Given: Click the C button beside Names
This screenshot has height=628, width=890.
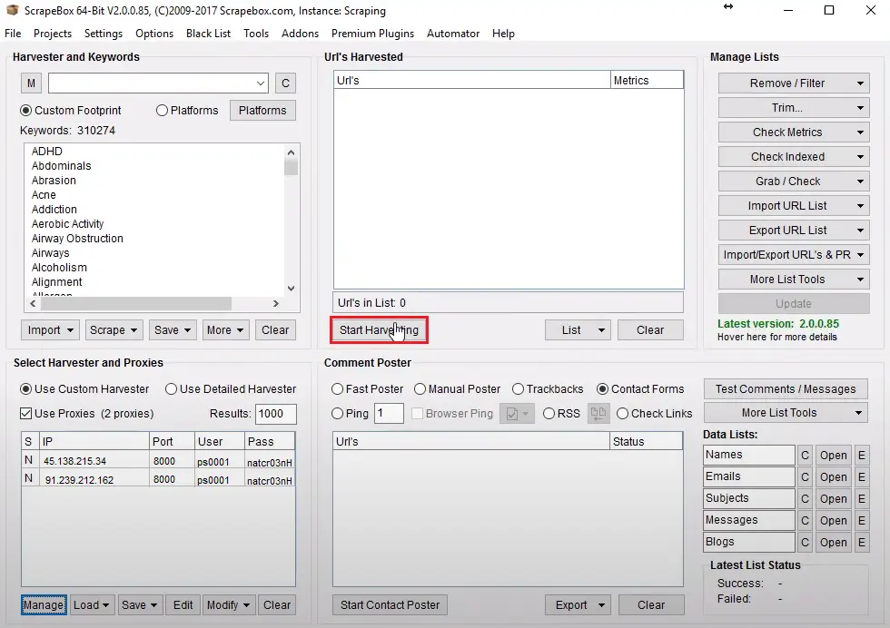Looking at the screenshot, I should pyautogui.click(x=805, y=456).
